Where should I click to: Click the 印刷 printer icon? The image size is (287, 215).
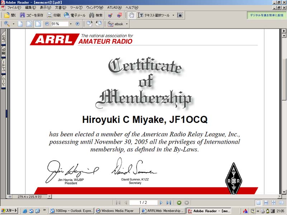point(50,15)
